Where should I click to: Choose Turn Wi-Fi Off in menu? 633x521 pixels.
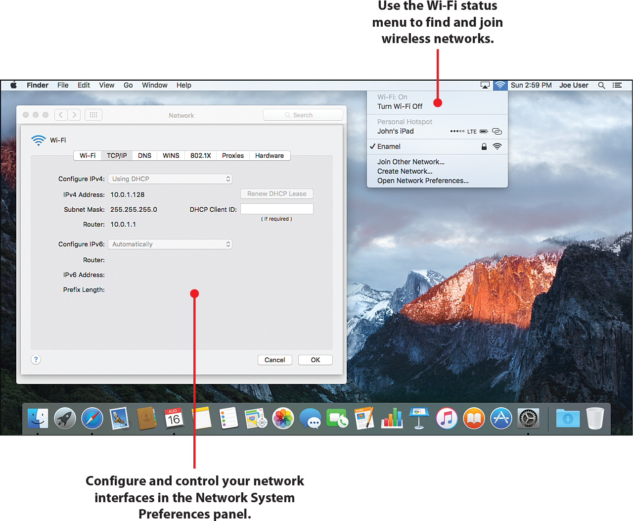[437, 106]
